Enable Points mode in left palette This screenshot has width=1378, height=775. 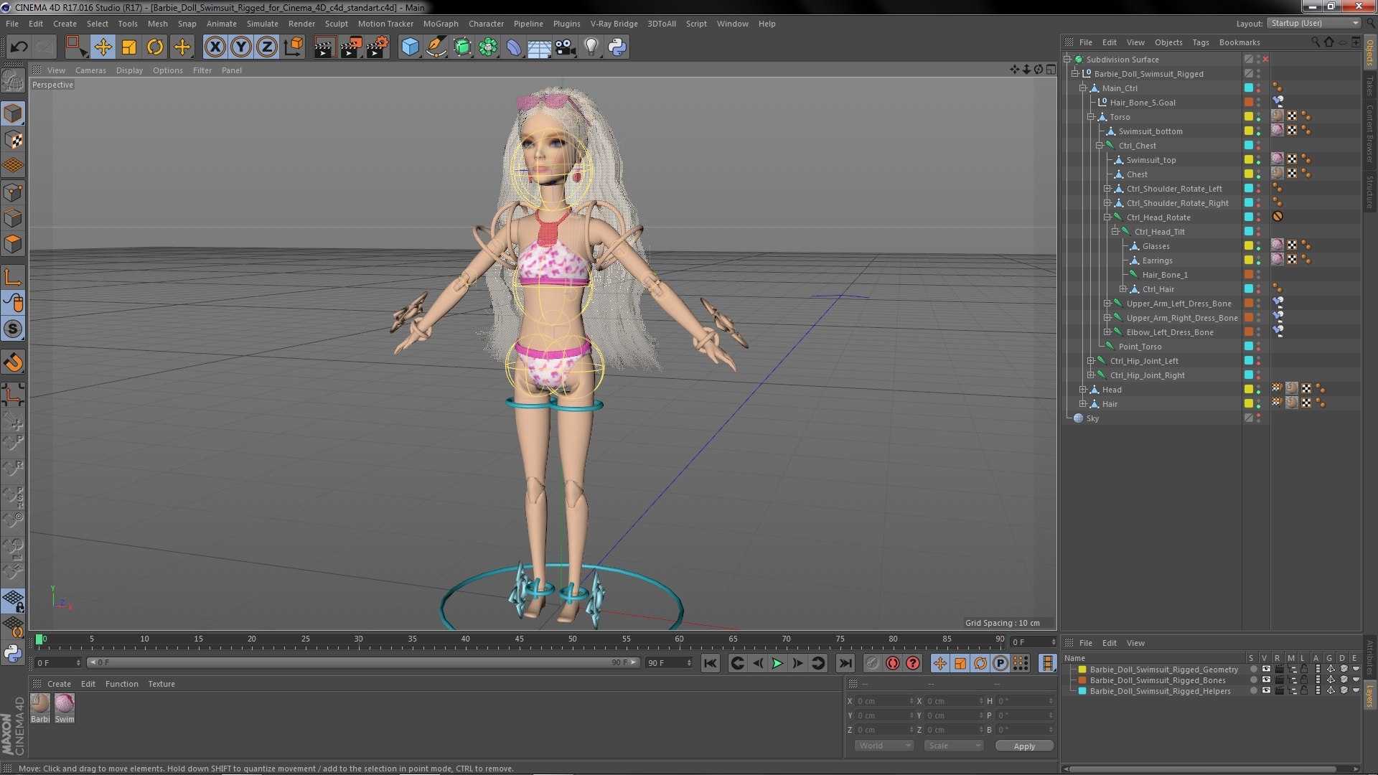coord(13,192)
